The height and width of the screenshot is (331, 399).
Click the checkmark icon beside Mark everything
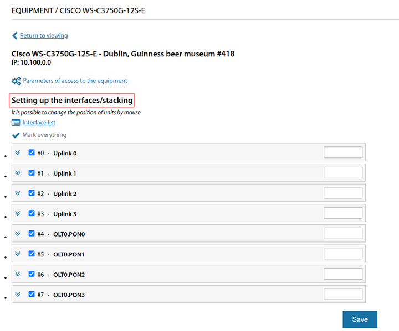click(16, 135)
